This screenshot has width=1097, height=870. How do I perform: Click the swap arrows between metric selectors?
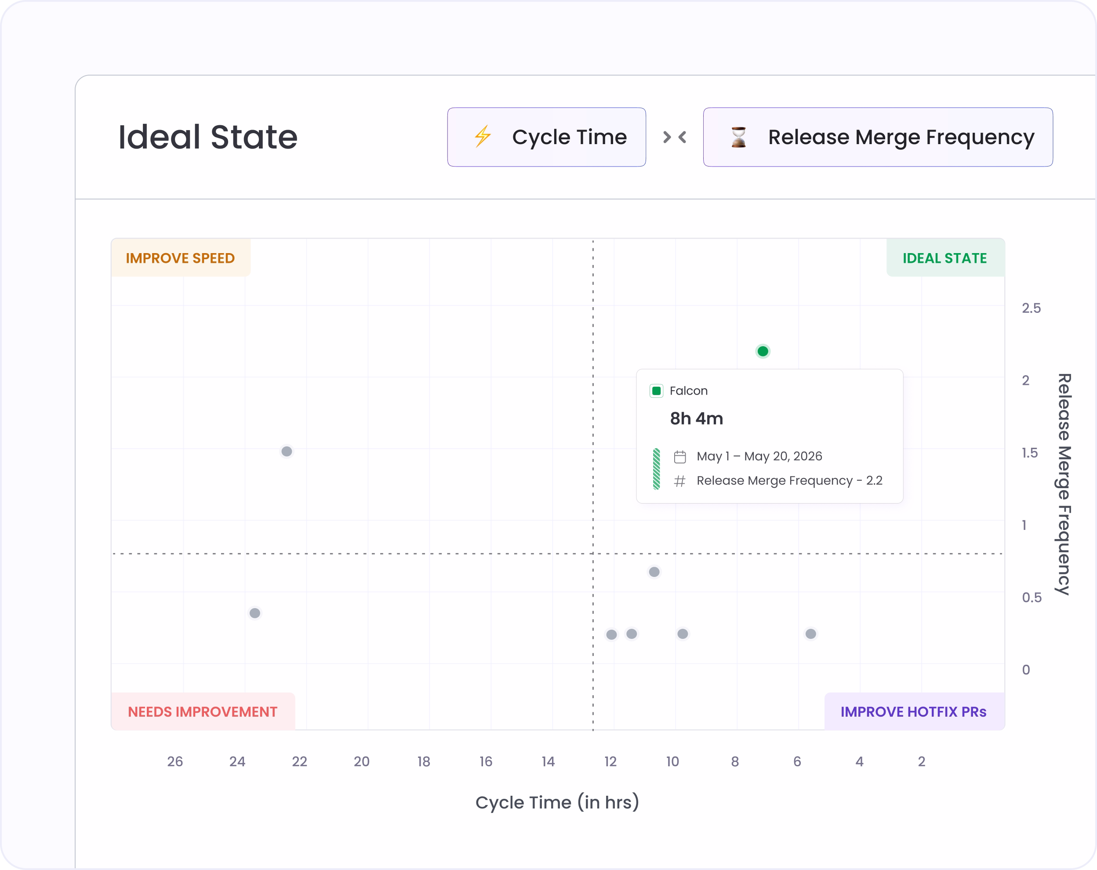tap(675, 137)
